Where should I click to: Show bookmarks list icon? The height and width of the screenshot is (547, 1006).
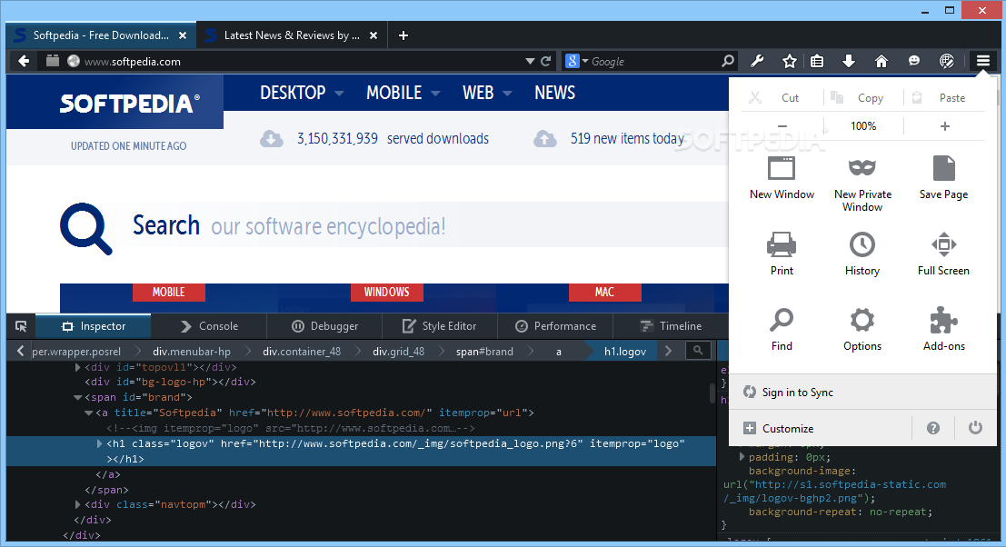point(817,61)
